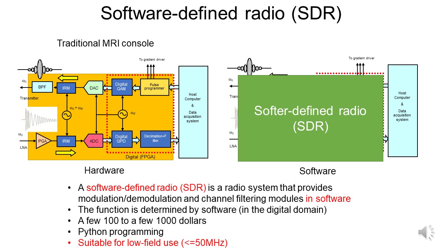Click the green DAC block

94,88
